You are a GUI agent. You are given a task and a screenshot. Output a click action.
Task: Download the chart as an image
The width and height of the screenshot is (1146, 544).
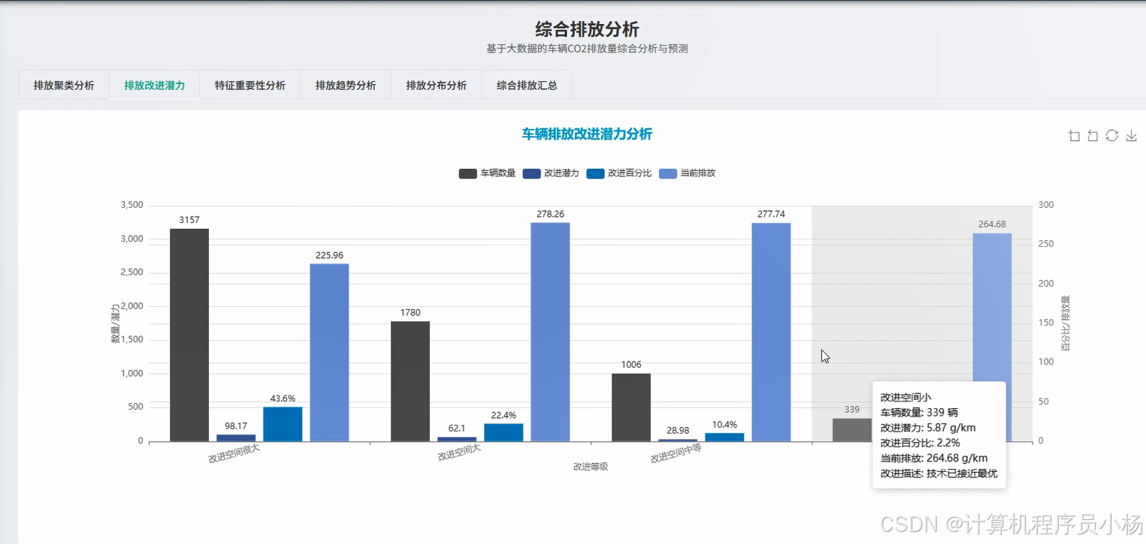tap(1130, 135)
